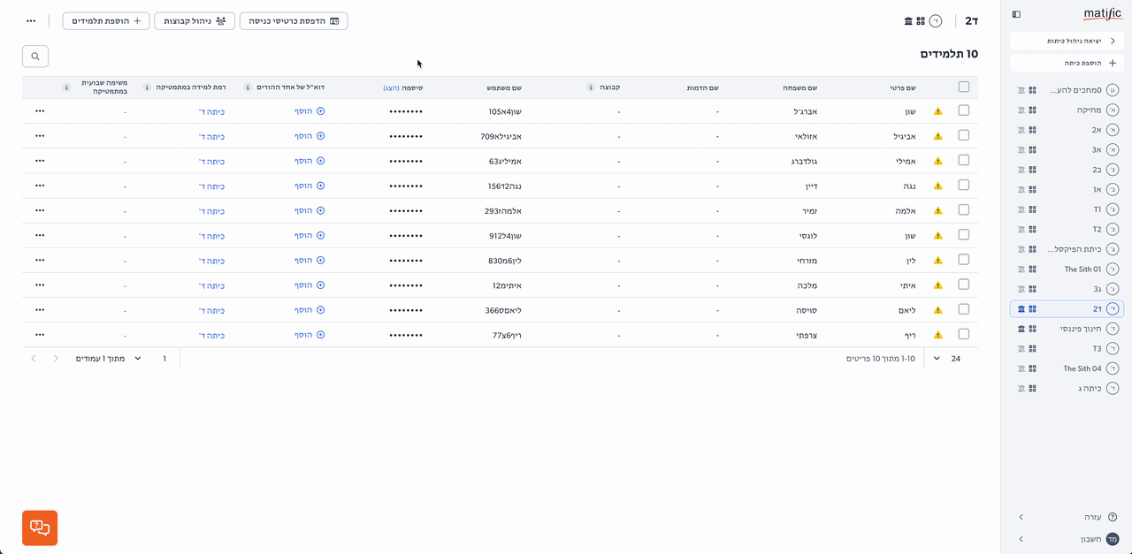Click info icon by דוא"ל של אחד ההורים
This screenshot has width=1132, height=554.
click(x=247, y=87)
